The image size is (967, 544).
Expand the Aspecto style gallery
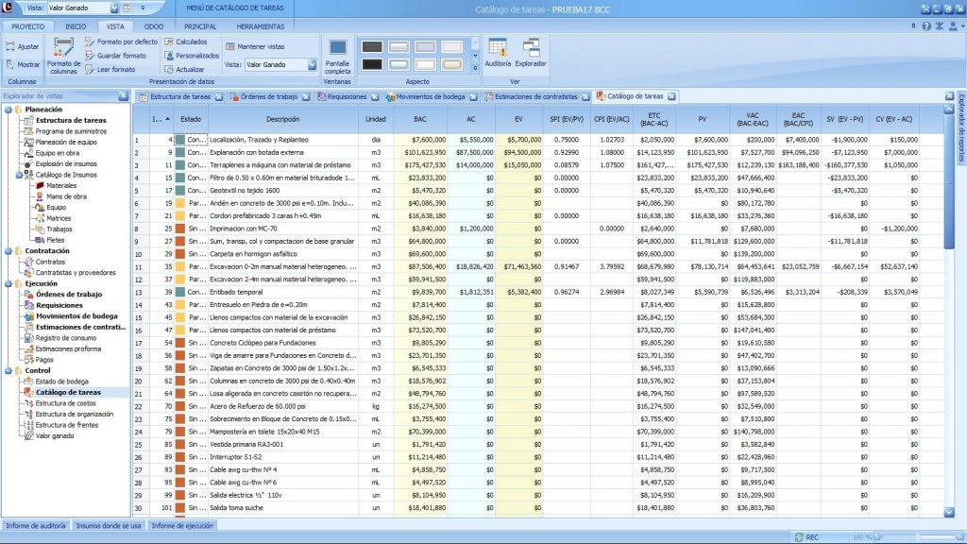pos(474,68)
